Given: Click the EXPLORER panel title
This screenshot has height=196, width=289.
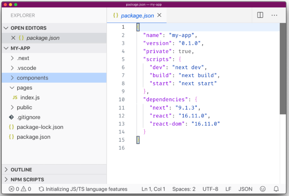Looking at the screenshot, I should (x=23, y=16).
